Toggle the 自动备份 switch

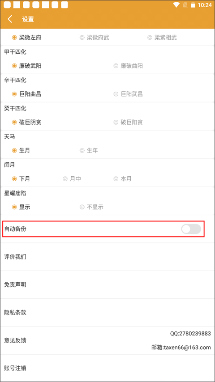click(191, 229)
